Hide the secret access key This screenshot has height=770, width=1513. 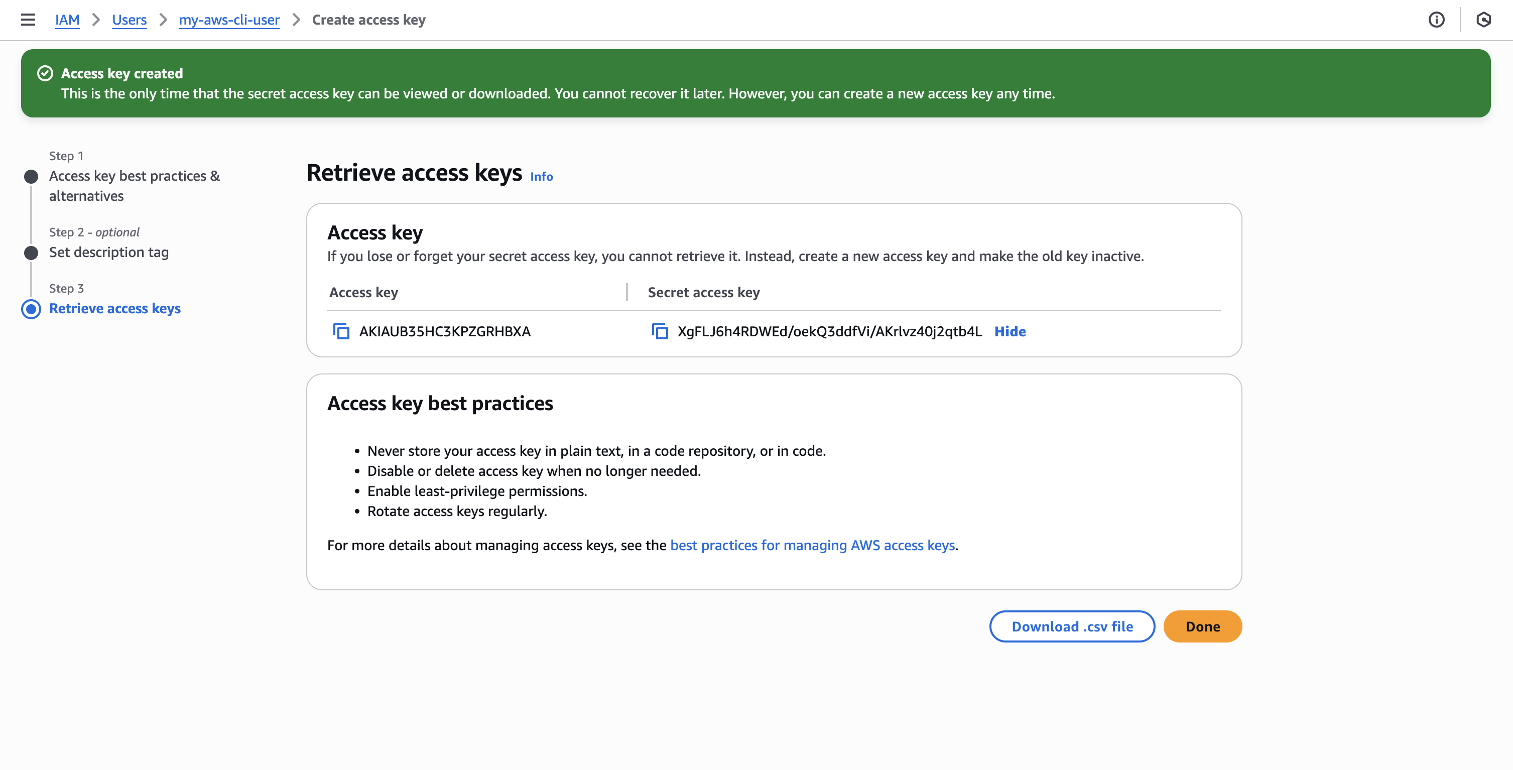tap(1010, 331)
